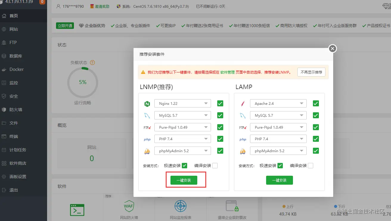Uncheck the Nginx 1.22 checkbox
The width and height of the screenshot is (391, 221).
(220, 103)
